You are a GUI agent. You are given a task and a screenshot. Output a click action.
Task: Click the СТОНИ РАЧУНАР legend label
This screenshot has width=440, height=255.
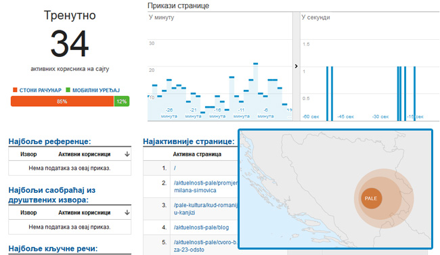[x=40, y=90]
